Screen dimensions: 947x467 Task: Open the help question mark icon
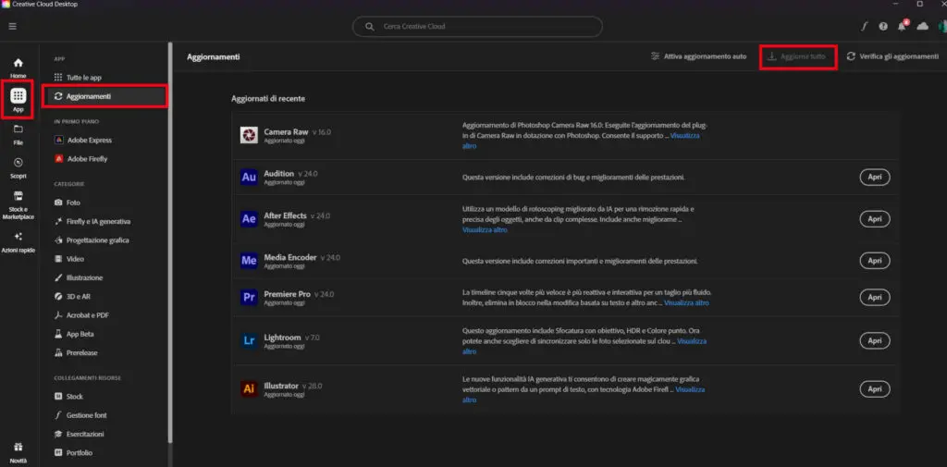click(x=883, y=27)
